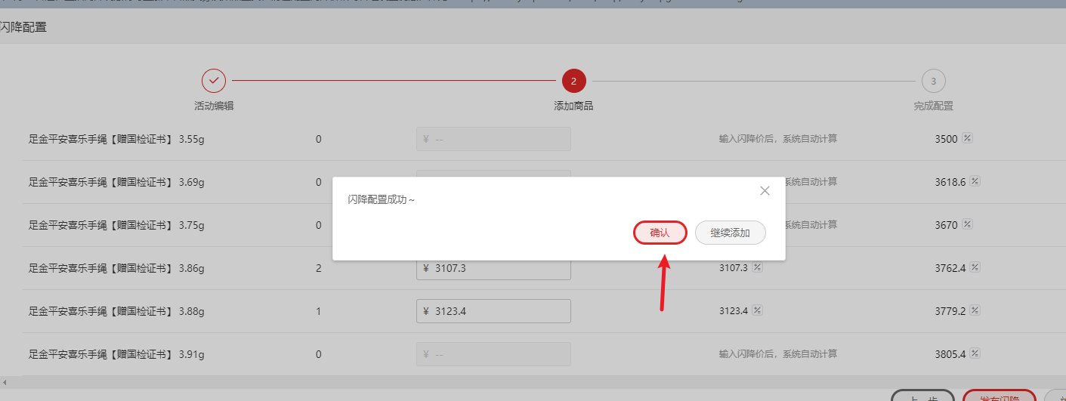Click the percent icon beside 3779.2
The height and width of the screenshot is (401, 1066).
click(x=975, y=310)
